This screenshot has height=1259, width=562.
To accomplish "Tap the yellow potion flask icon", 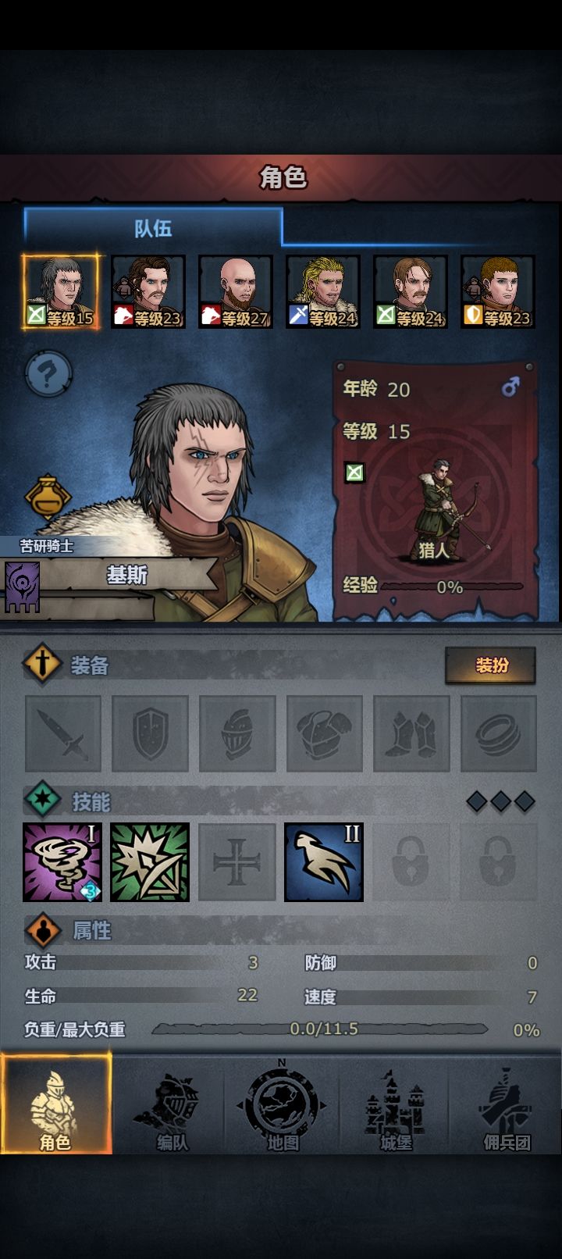I will (x=48, y=496).
